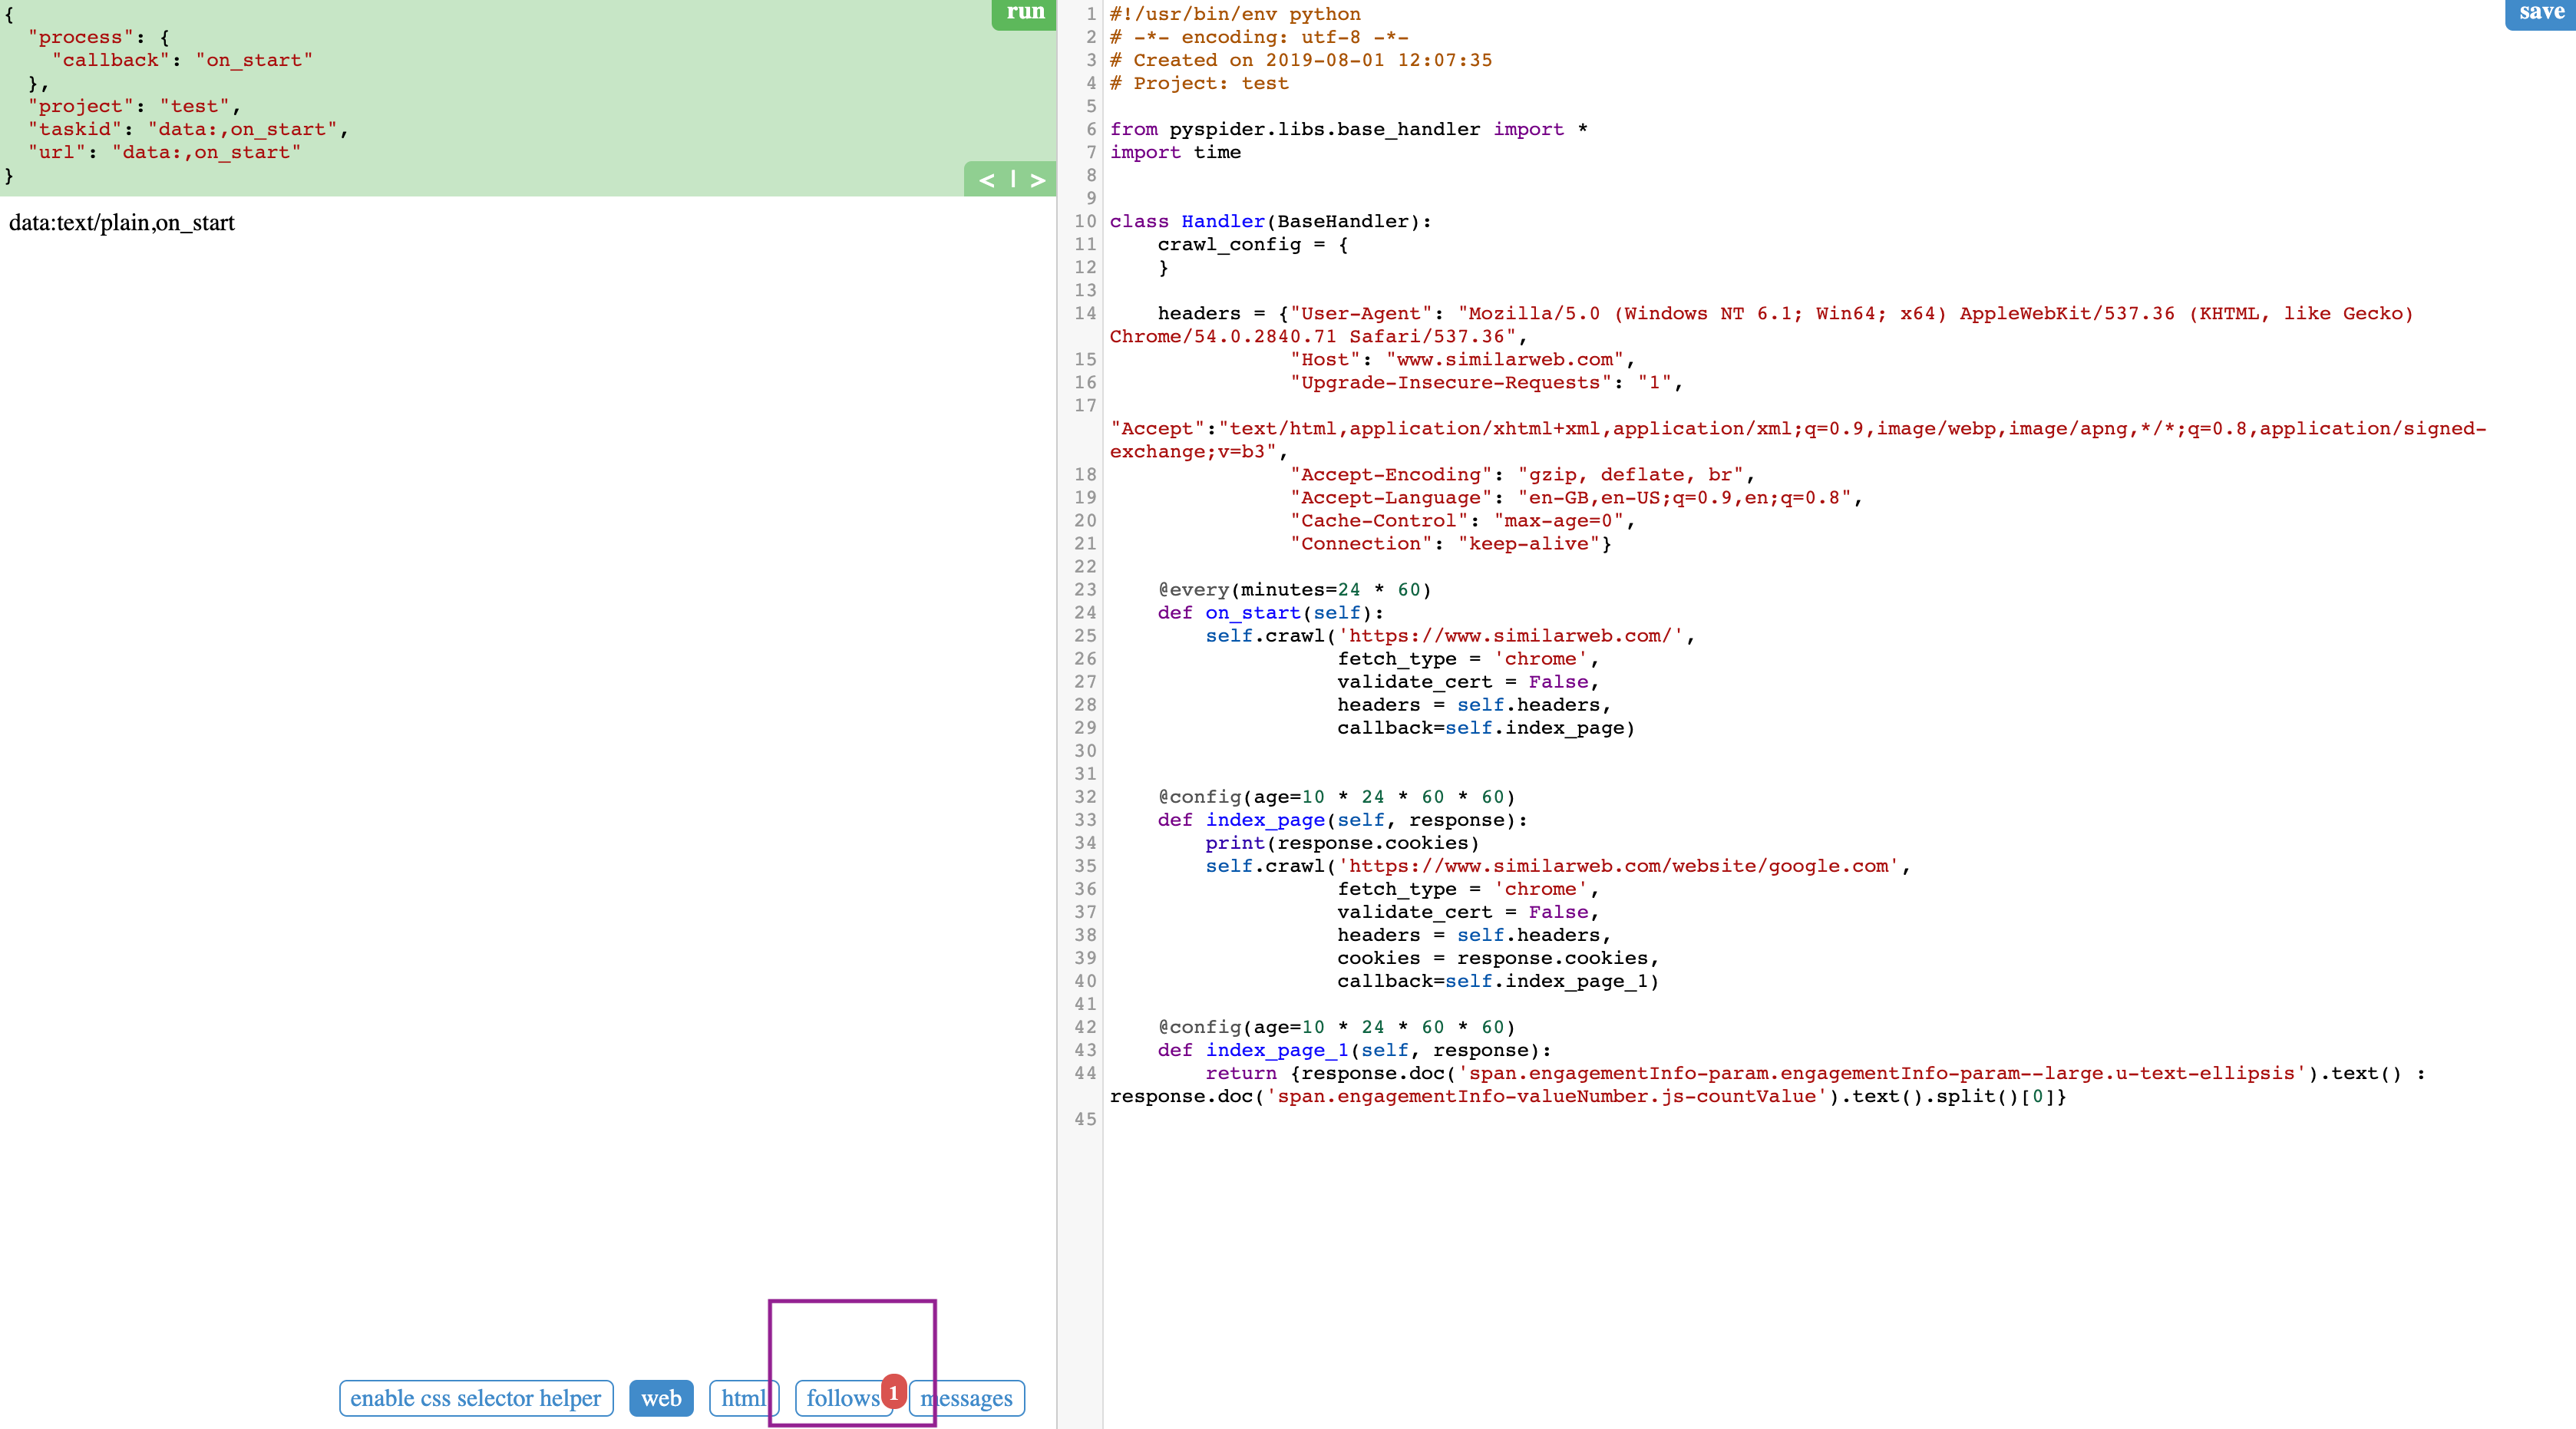The image size is (2576, 1429).
Task: Click "project": "test" in task JSON
Action: tap(134, 106)
